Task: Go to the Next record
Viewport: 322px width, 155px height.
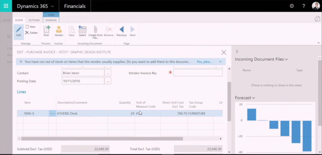Action: (x=132, y=31)
